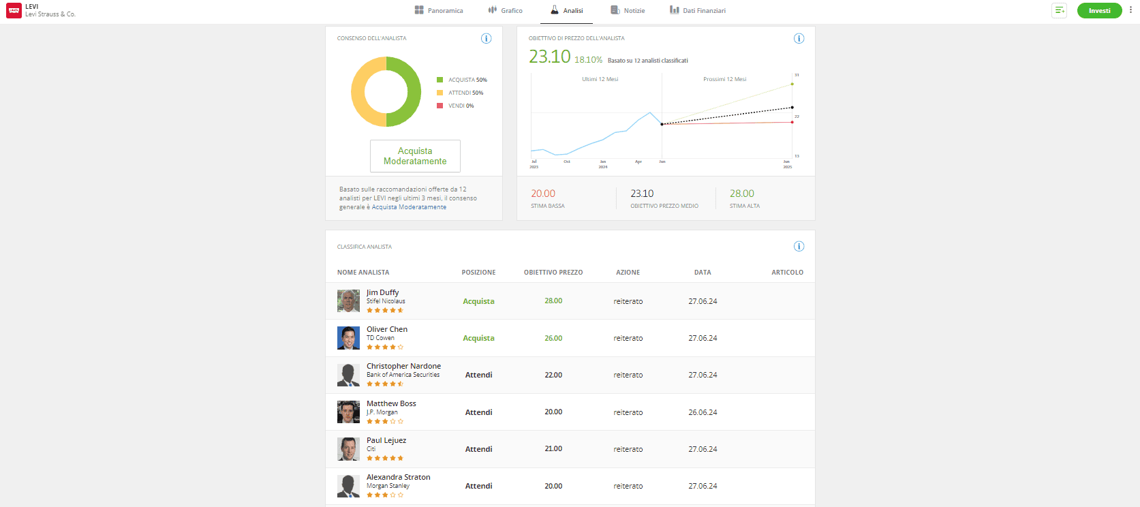Click Oliver Chen's 26.00 price target
Screen dimensions: 1140x507
553,338
